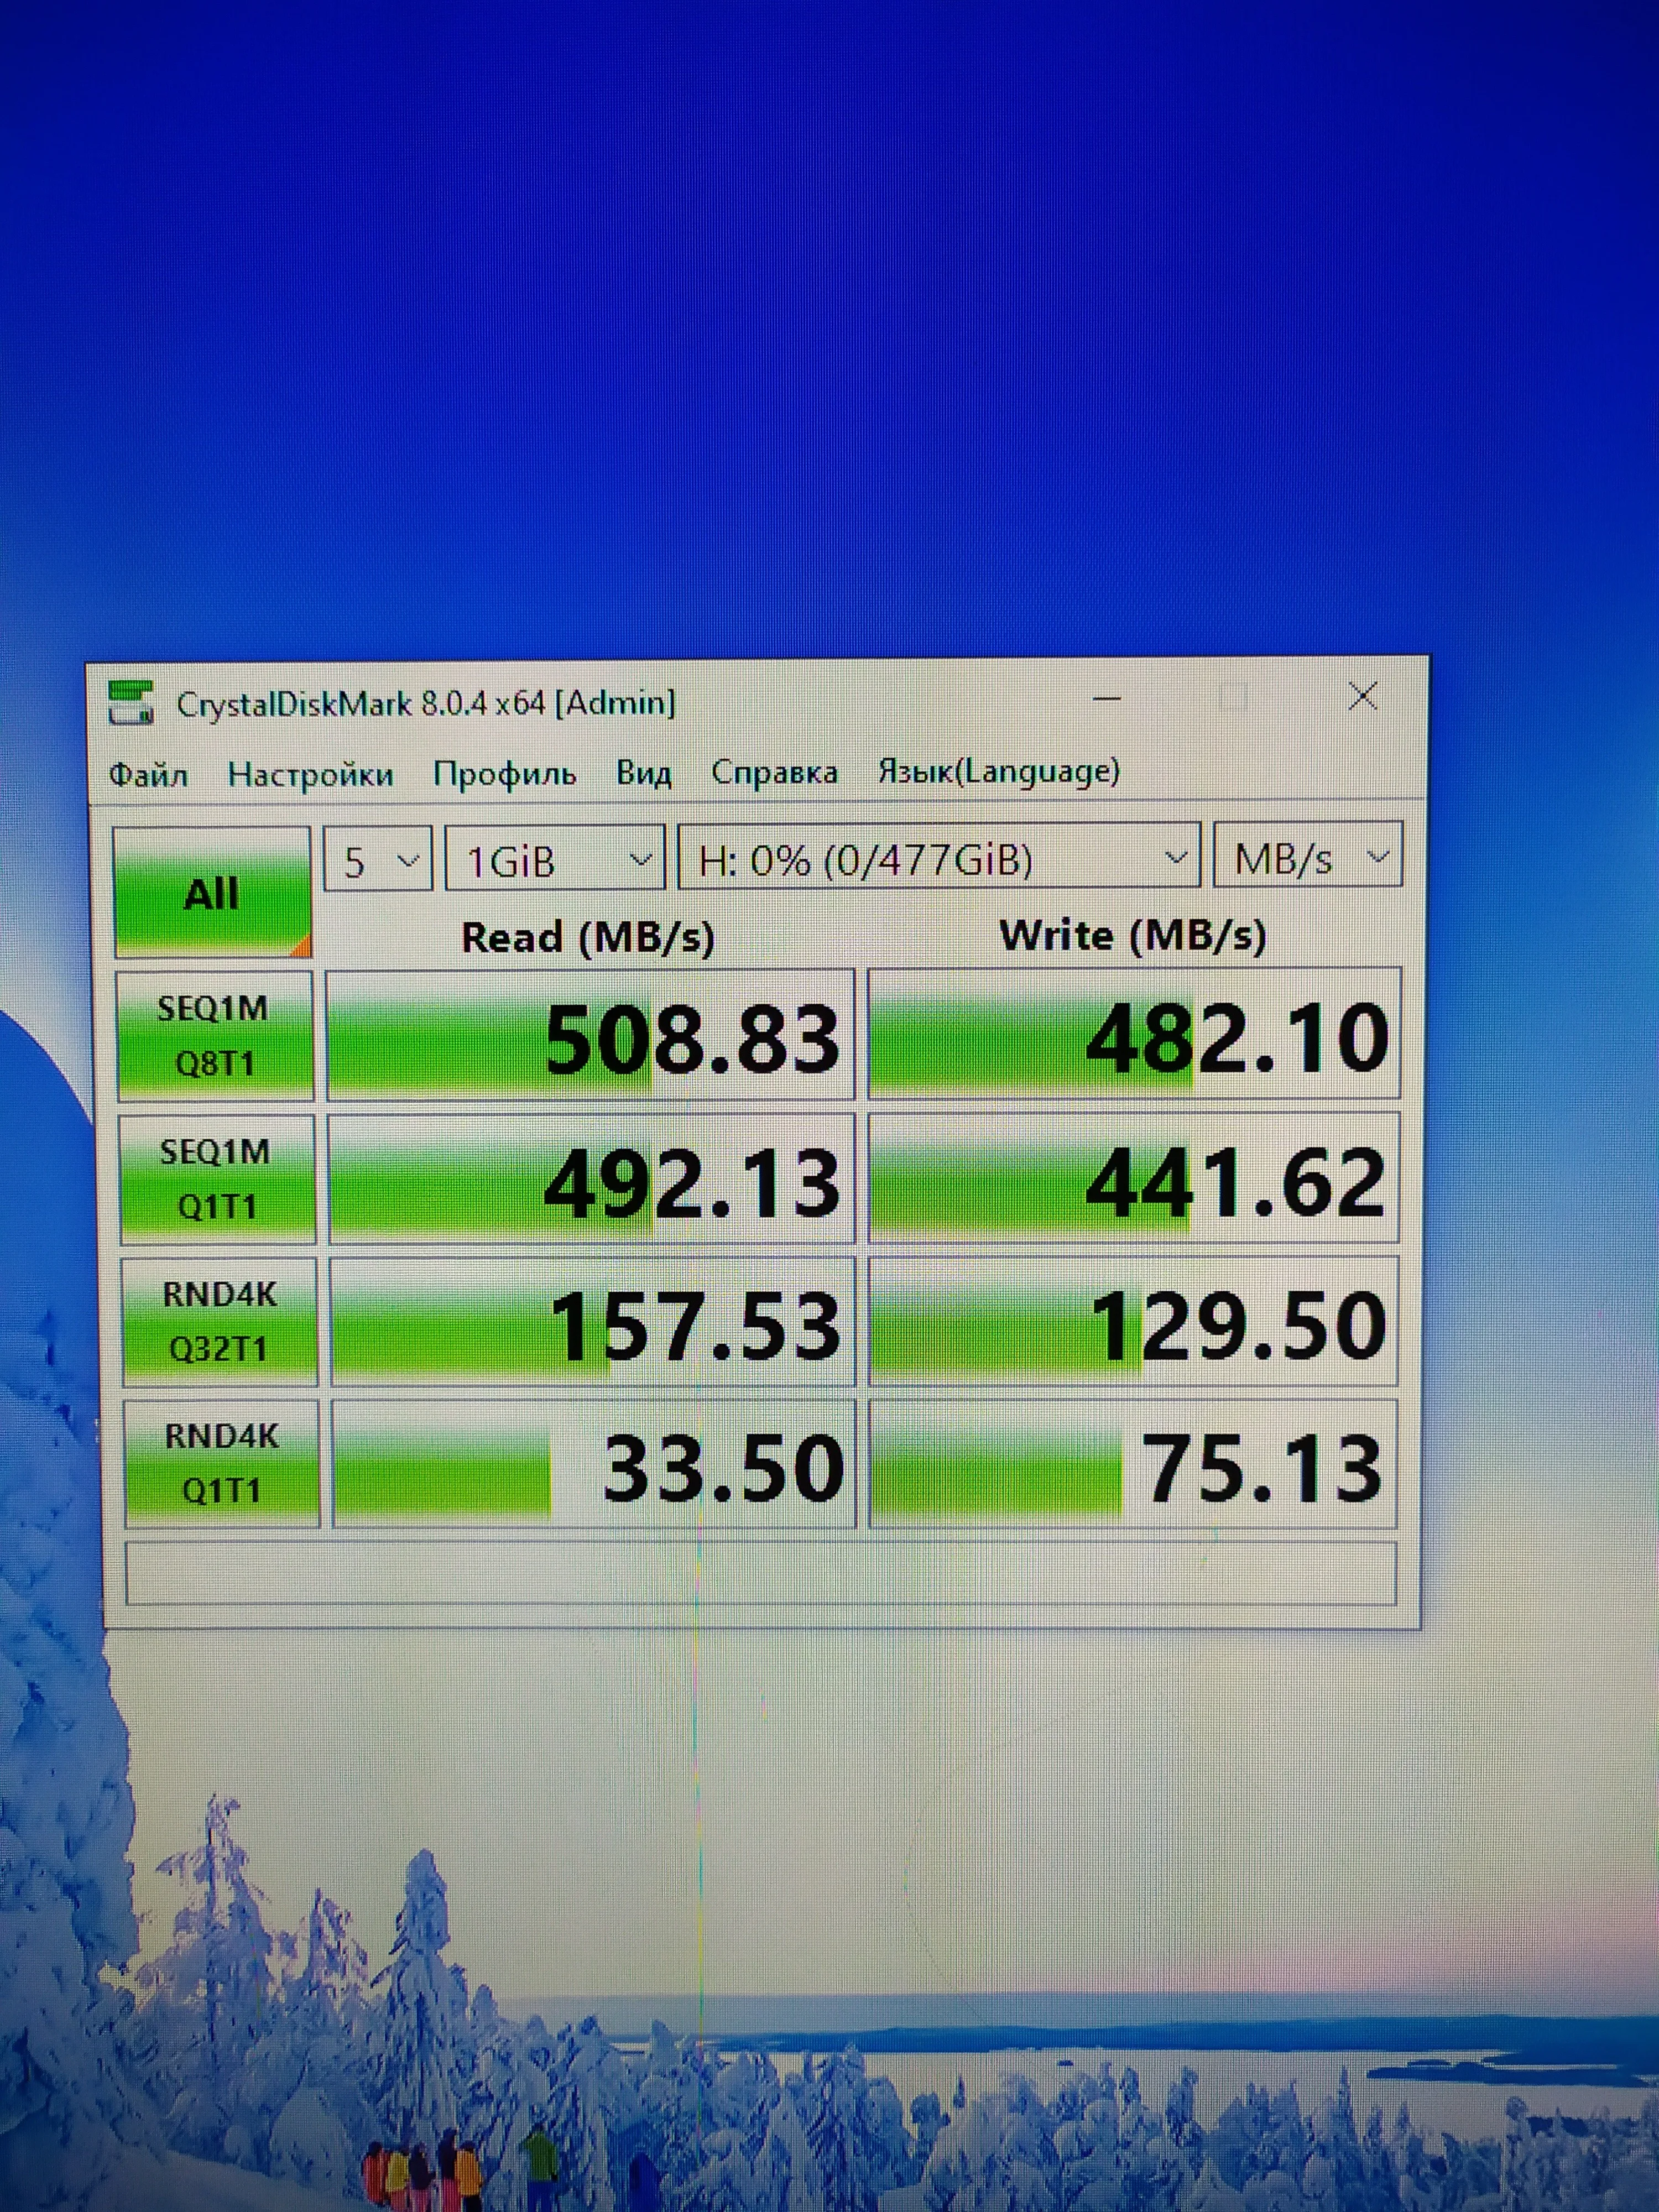
Task: Expand the 1GiB test size dropdown
Action: click(x=554, y=859)
